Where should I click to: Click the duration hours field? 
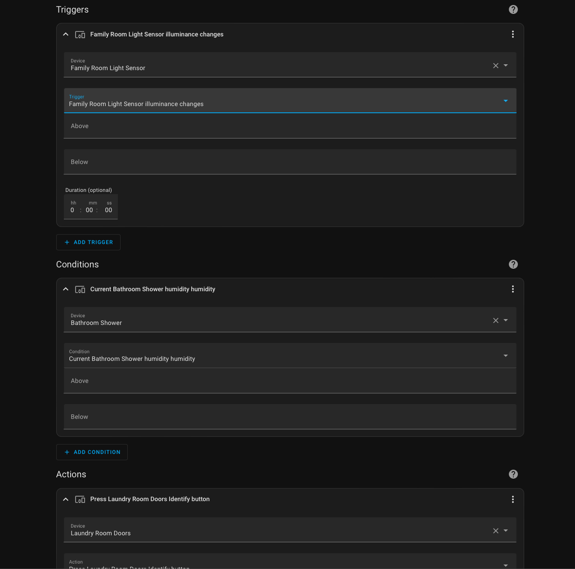click(x=72, y=209)
